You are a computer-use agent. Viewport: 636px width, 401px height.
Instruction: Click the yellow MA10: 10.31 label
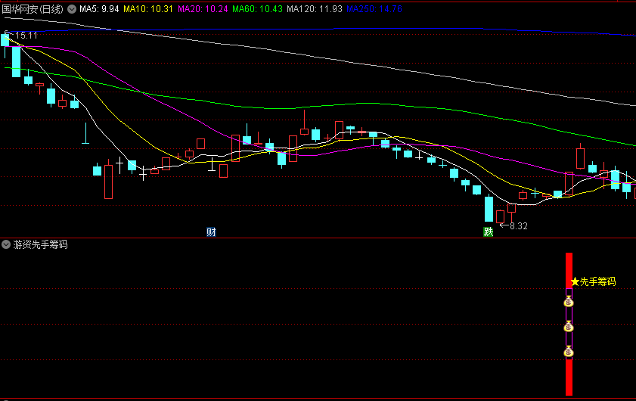(148, 9)
